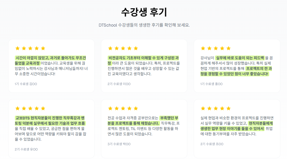The image size is (287, 159).
Task: Select highlighted text starting with 비전공자도 기초부터
Action: tap(143, 58)
